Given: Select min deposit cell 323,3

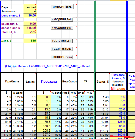Looking at the screenshot, I should coord(118,130).
